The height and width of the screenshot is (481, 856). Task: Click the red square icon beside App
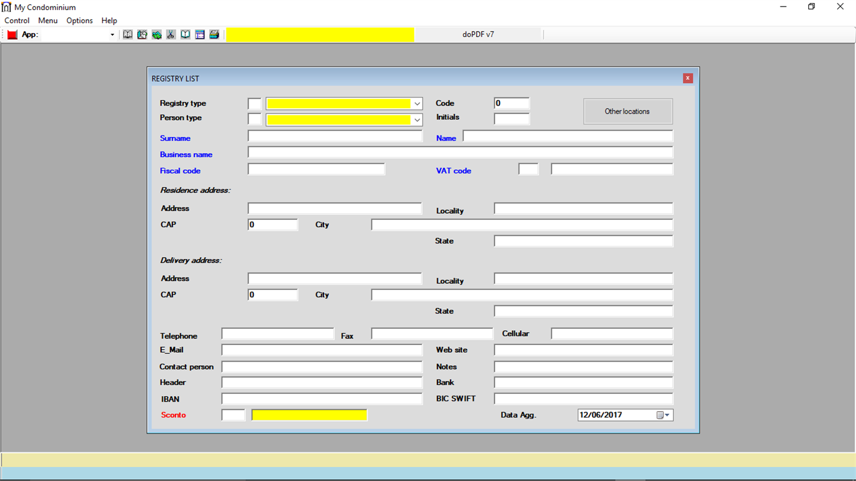coord(12,34)
